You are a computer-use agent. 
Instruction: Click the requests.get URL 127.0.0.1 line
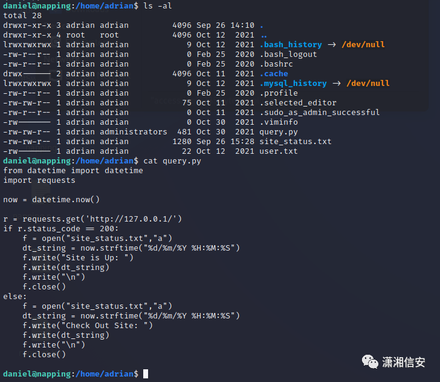click(x=92, y=219)
